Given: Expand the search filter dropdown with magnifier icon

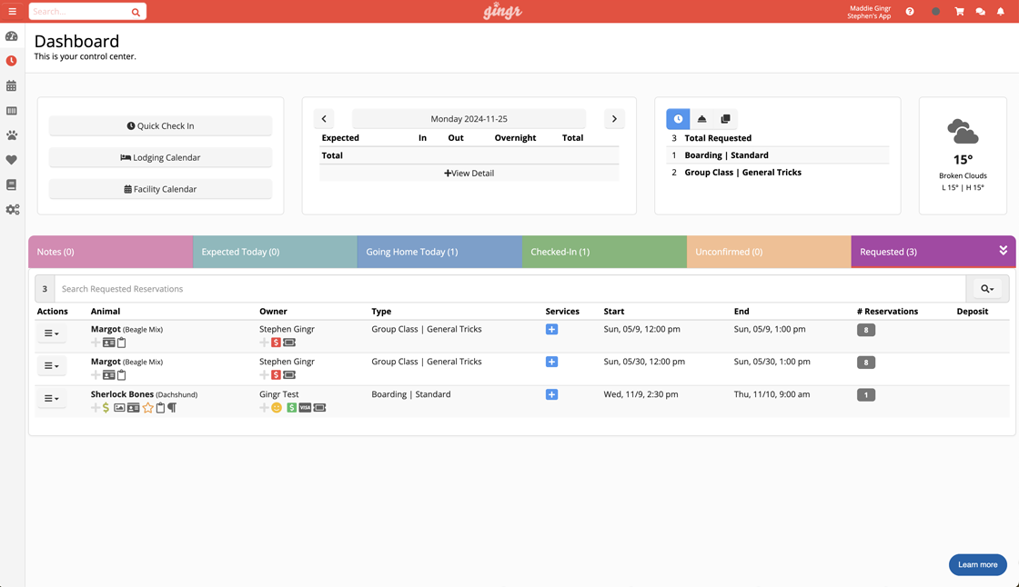Looking at the screenshot, I should pos(987,288).
